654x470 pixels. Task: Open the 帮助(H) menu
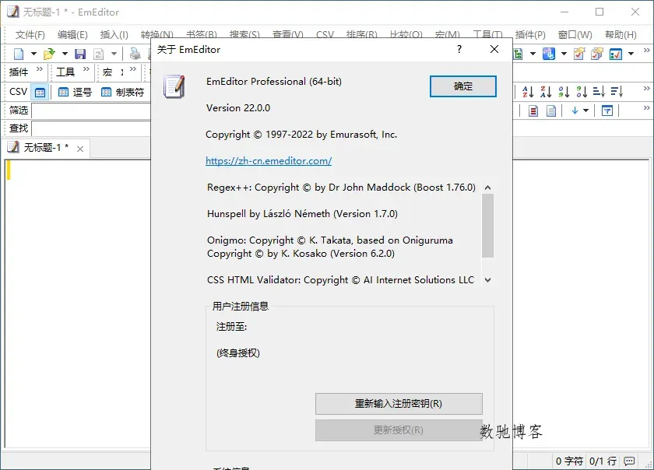[621, 34]
